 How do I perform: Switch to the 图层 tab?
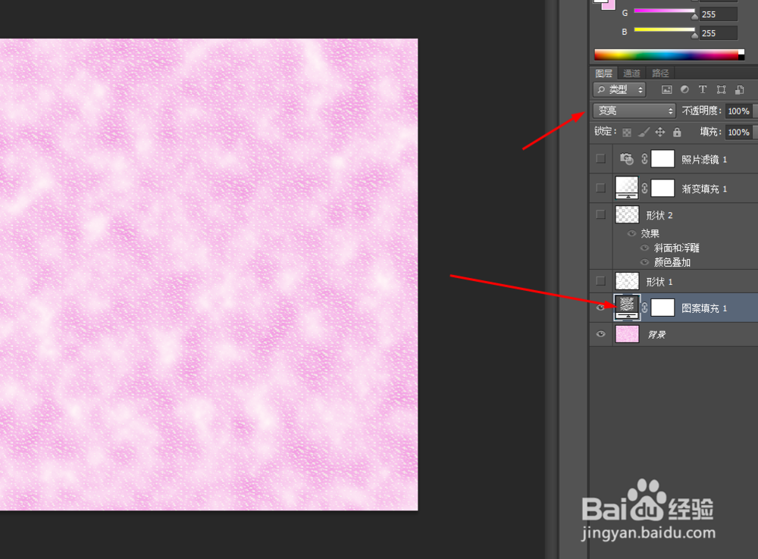(604, 73)
